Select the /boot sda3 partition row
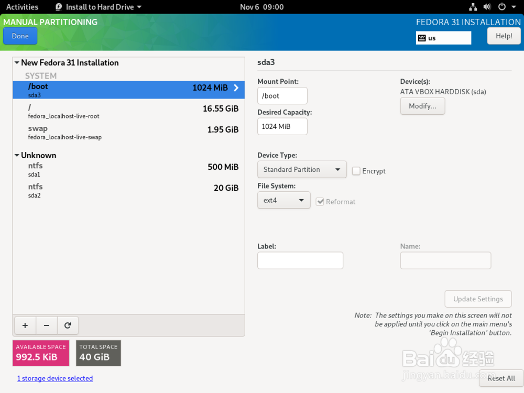The width and height of the screenshot is (524, 393). click(x=129, y=90)
